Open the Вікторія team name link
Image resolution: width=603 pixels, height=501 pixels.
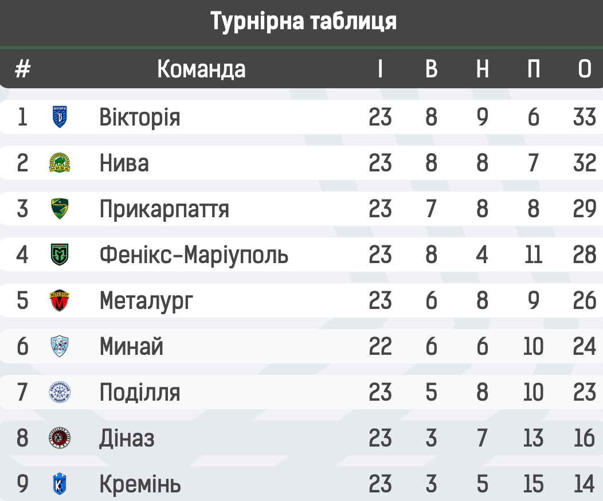click(x=140, y=118)
